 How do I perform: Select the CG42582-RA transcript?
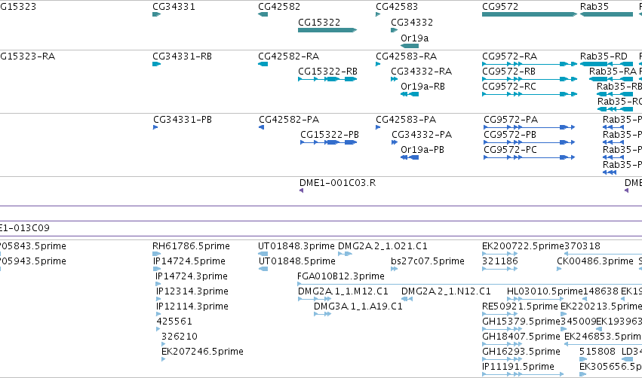[263, 64]
